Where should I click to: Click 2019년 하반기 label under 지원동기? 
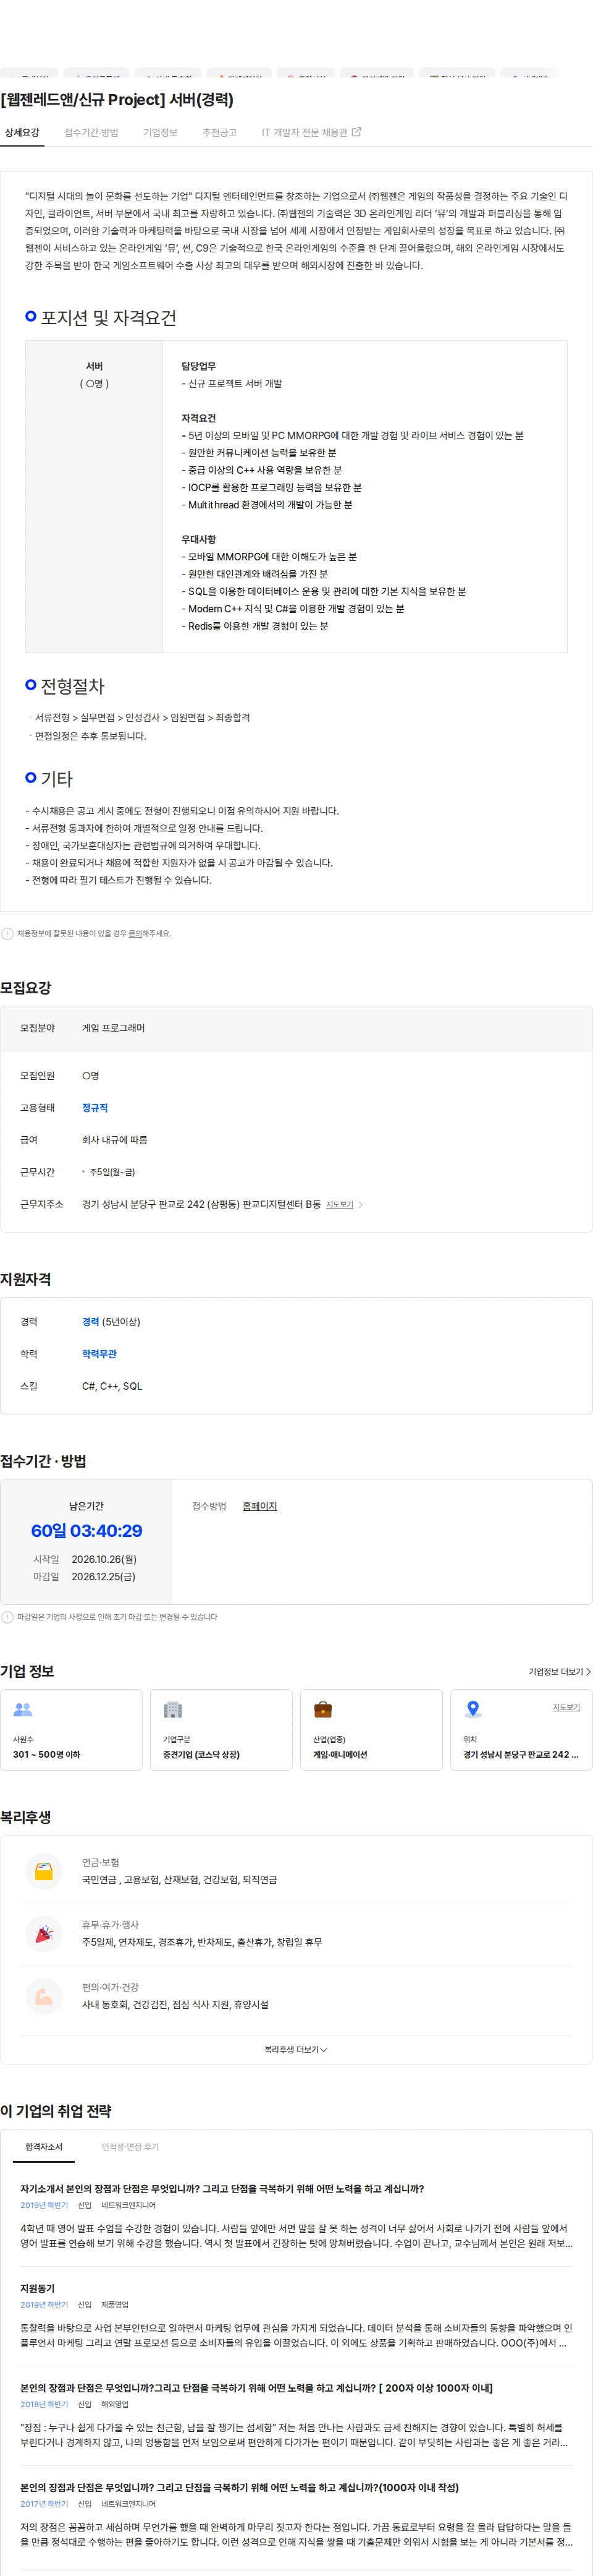44,2305
